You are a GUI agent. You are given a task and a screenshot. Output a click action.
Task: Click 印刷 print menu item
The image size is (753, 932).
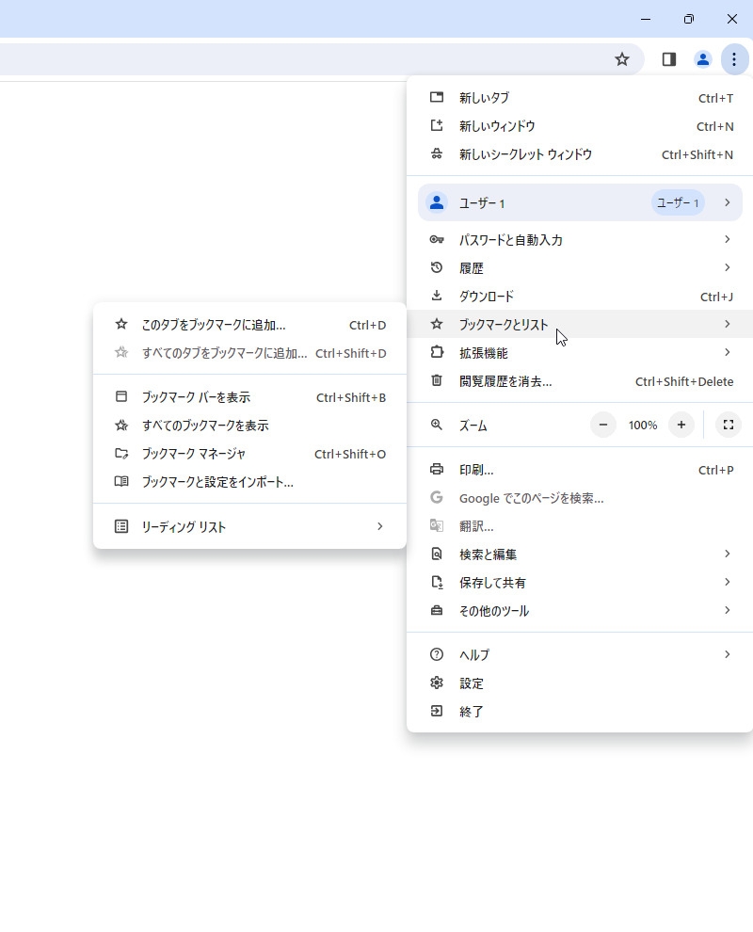click(476, 470)
